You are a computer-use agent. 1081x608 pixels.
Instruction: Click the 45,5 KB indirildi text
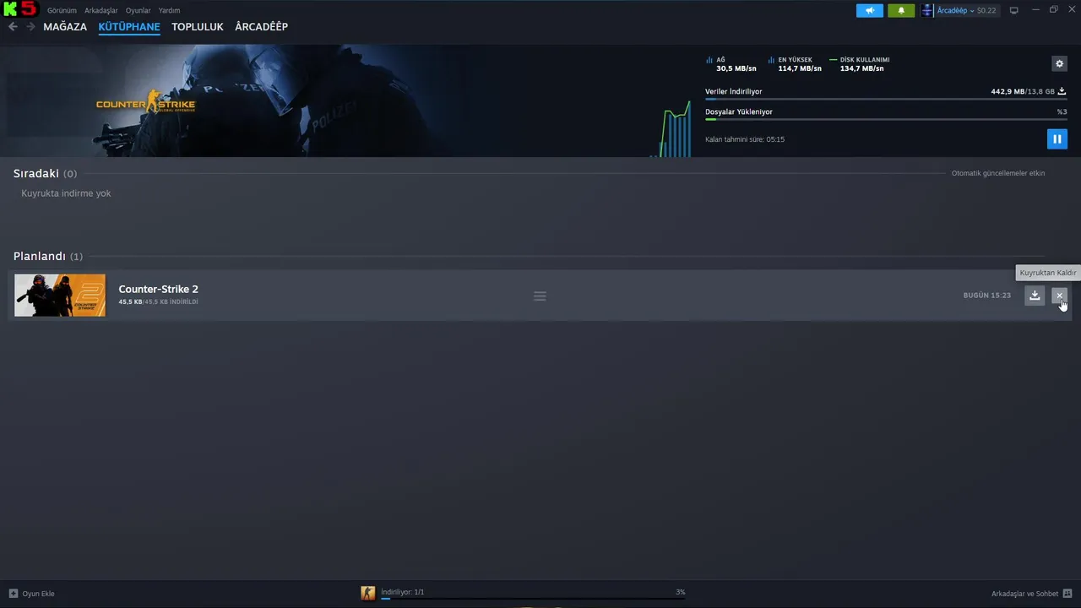tap(158, 302)
